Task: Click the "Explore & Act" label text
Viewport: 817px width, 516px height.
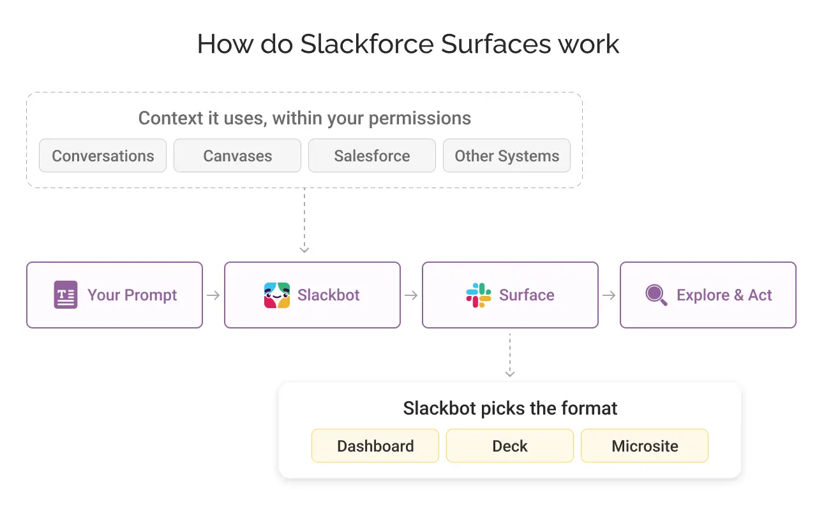Action: [724, 295]
